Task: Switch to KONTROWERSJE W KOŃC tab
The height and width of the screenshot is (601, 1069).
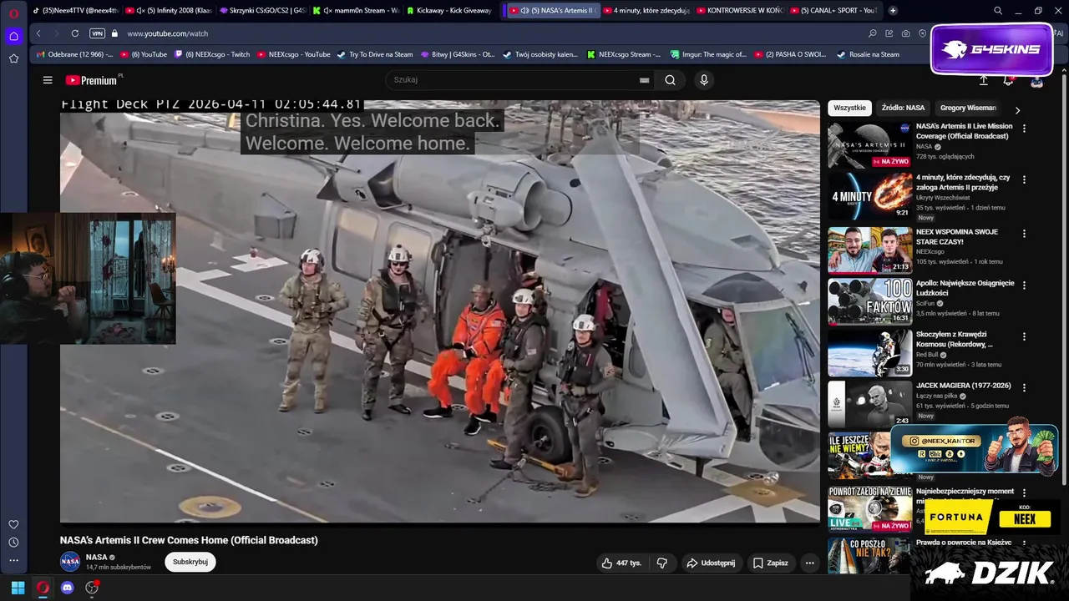Action: (738, 11)
